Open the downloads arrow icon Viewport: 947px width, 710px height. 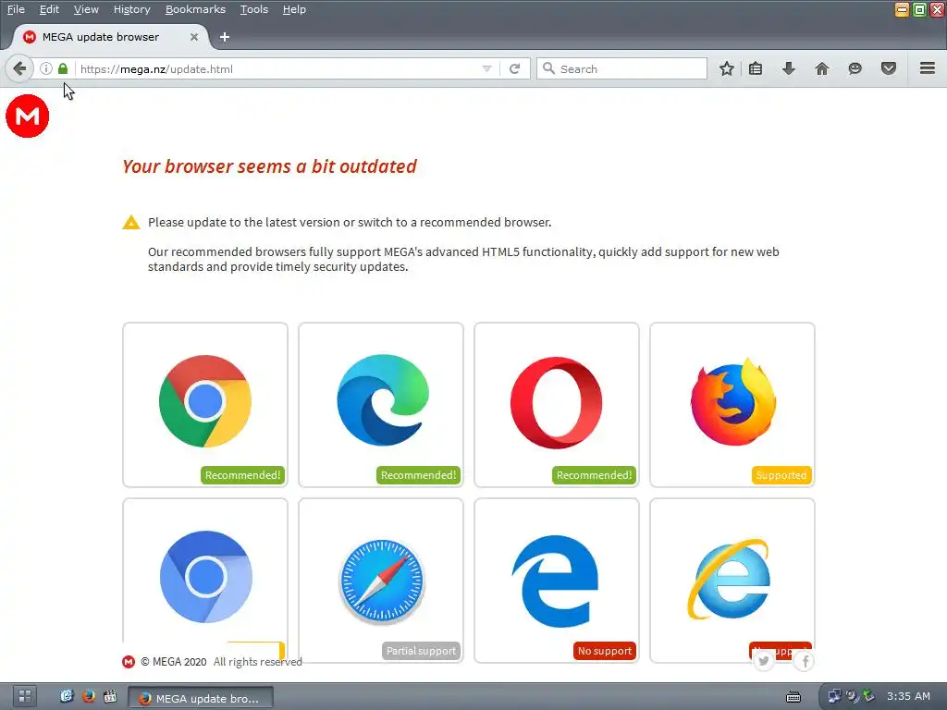coord(788,68)
